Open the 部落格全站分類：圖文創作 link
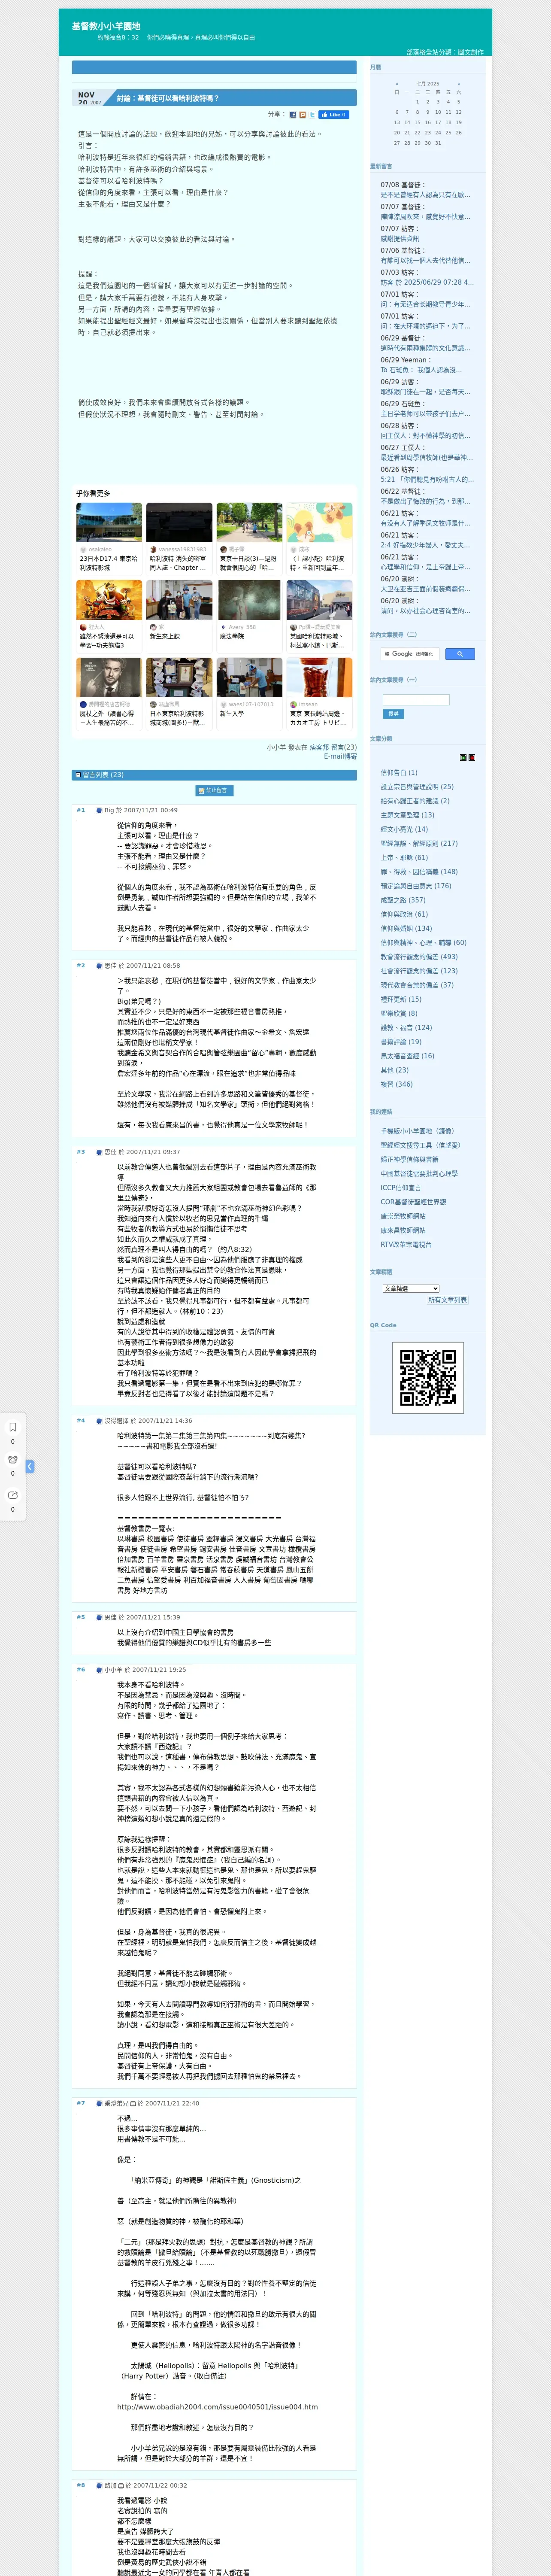The image size is (551, 2576). pyautogui.click(x=444, y=52)
